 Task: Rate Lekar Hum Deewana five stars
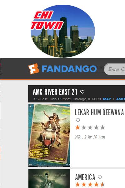click(x=102, y=127)
